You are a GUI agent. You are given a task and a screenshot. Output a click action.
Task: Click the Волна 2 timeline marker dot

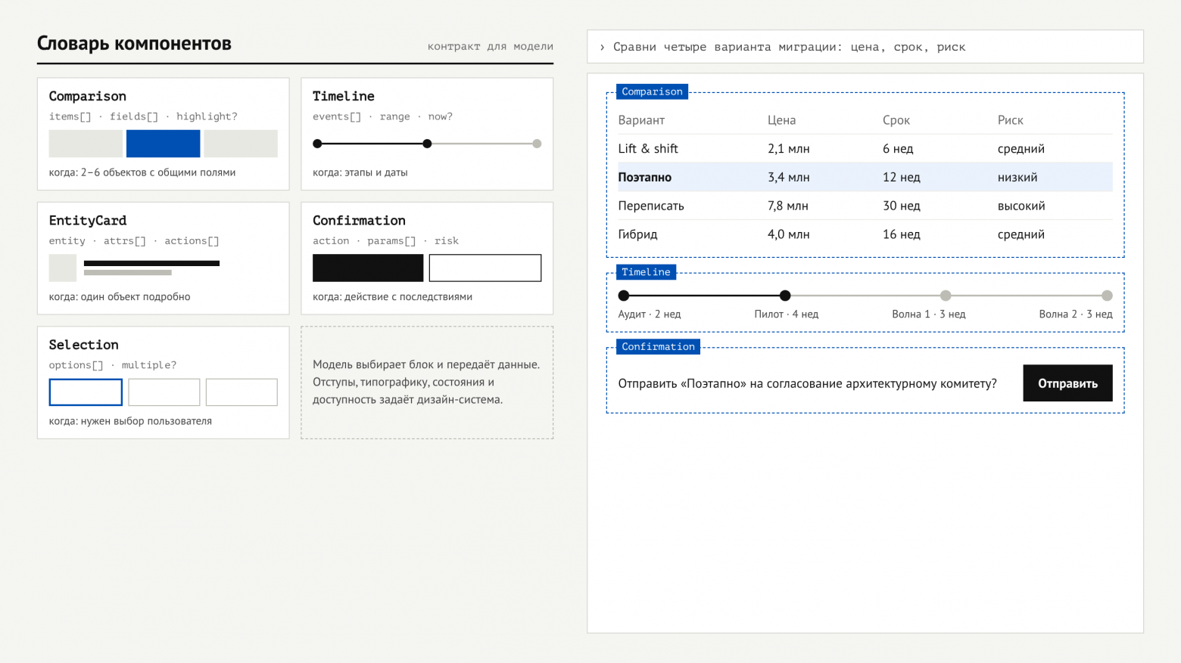click(x=1107, y=296)
